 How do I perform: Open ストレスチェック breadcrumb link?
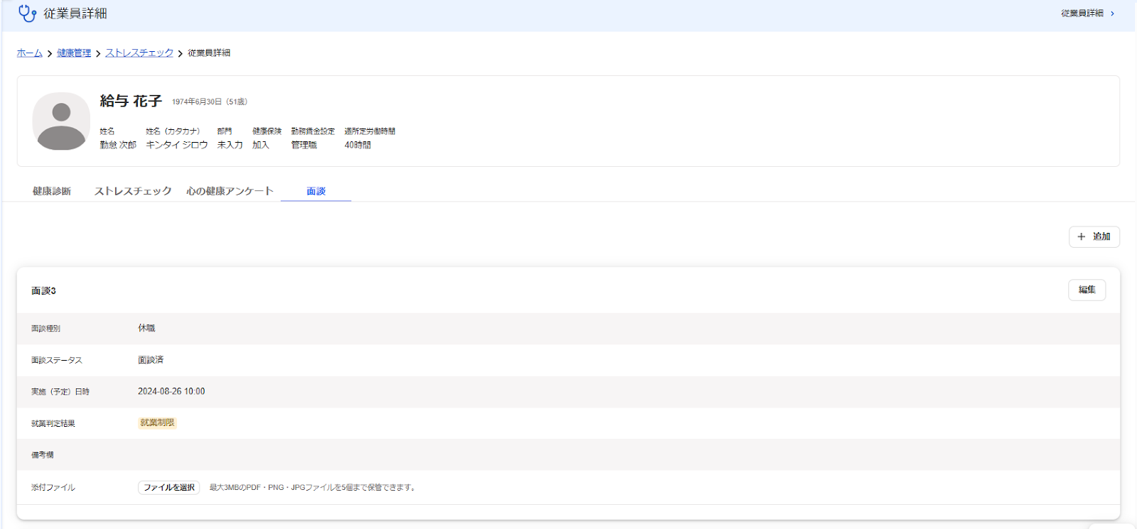(139, 53)
